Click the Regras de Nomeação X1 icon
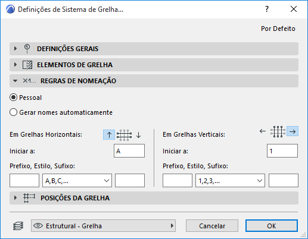The height and width of the screenshot is (239, 308). point(29,81)
